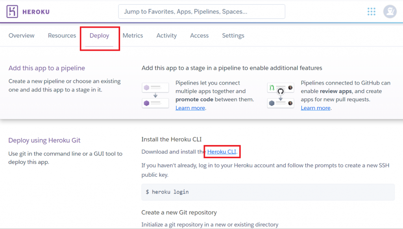The height and width of the screenshot is (229, 403).
Task: Open the Access tab
Action: pos(199,35)
